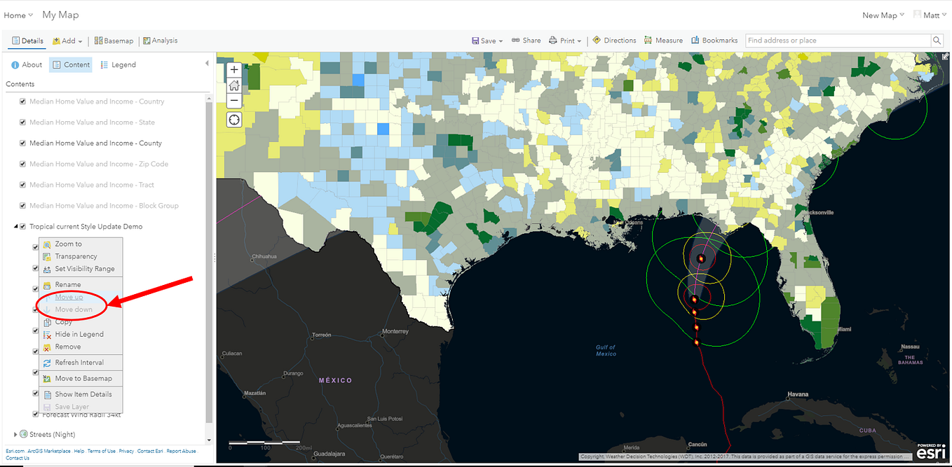The height and width of the screenshot is (467, 952).
Task: Click the Share button
Action: (526, 40)
